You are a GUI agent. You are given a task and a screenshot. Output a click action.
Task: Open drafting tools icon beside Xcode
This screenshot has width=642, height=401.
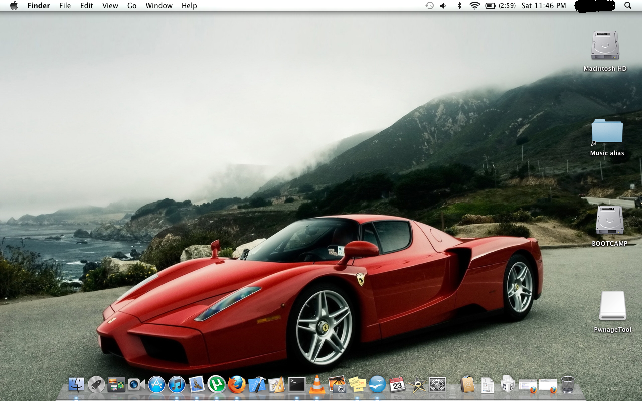(x=277, y=385)
